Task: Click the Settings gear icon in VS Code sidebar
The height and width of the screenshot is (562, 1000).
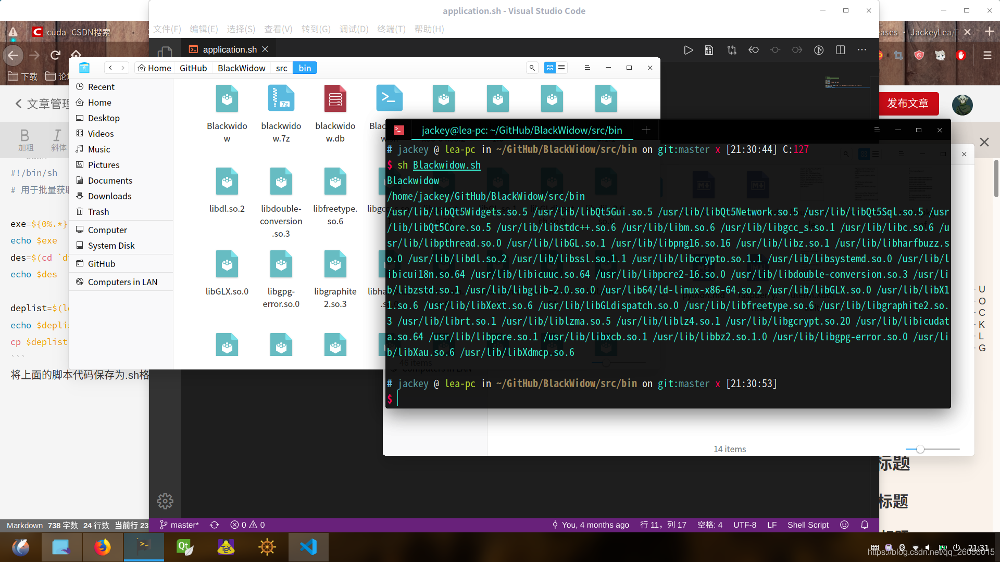Action: click(165, 501)
